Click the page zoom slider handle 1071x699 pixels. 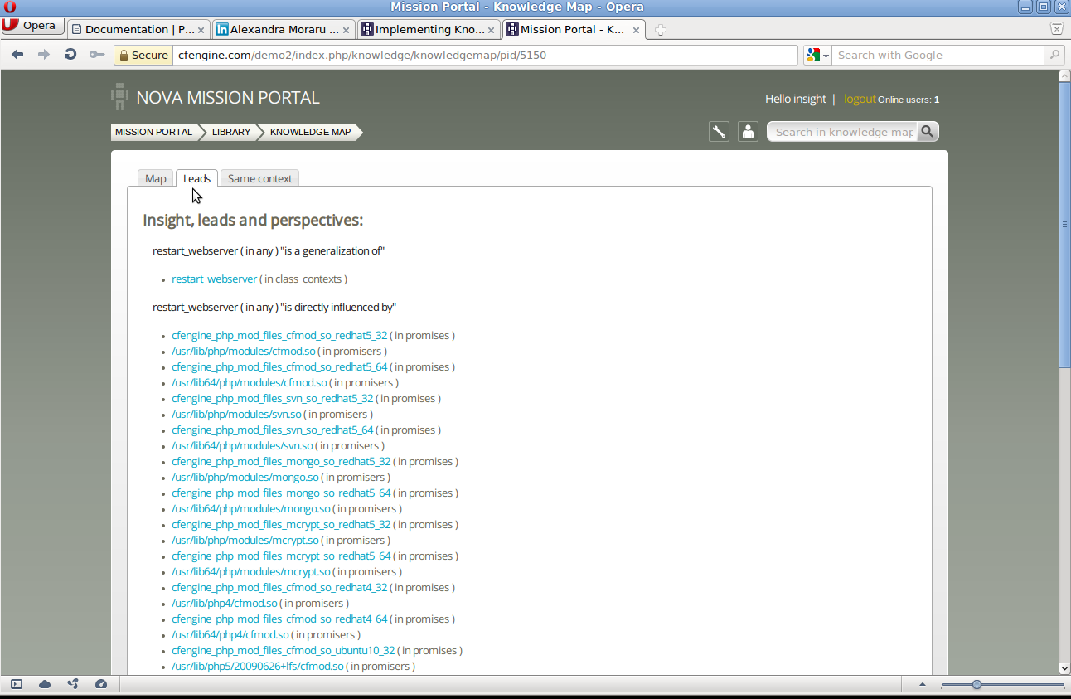point(976,684)
